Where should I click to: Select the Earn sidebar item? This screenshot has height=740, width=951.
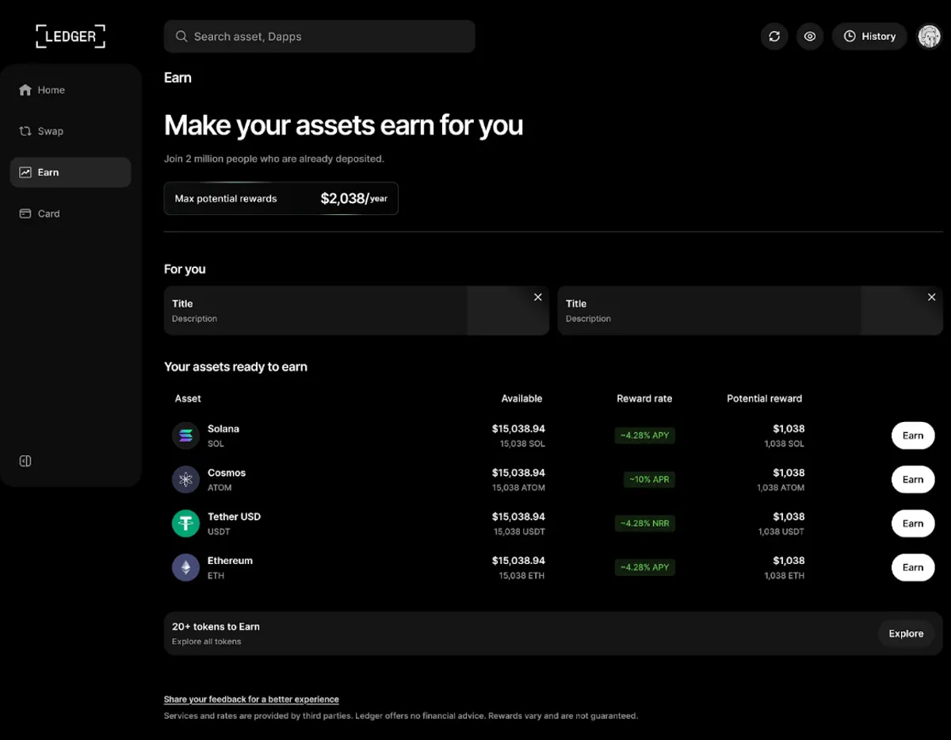click(x=71, y=172)
